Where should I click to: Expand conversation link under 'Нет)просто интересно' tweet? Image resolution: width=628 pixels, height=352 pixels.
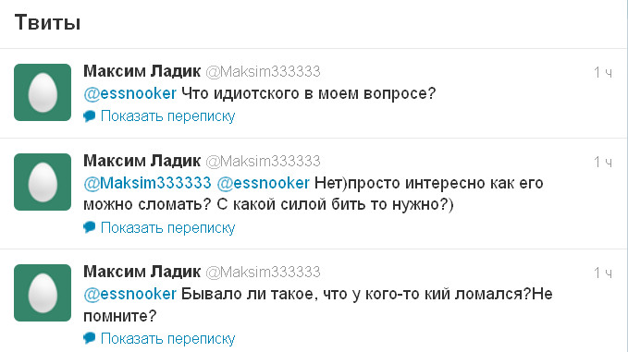click(167, 227)
